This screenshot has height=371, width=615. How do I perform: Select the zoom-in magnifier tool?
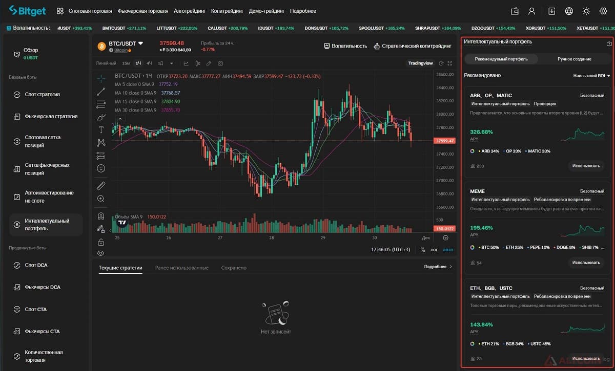(101, 199)
